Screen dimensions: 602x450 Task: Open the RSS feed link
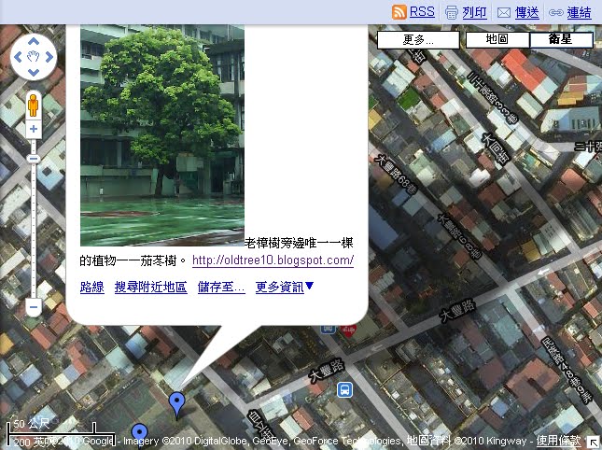422,12
